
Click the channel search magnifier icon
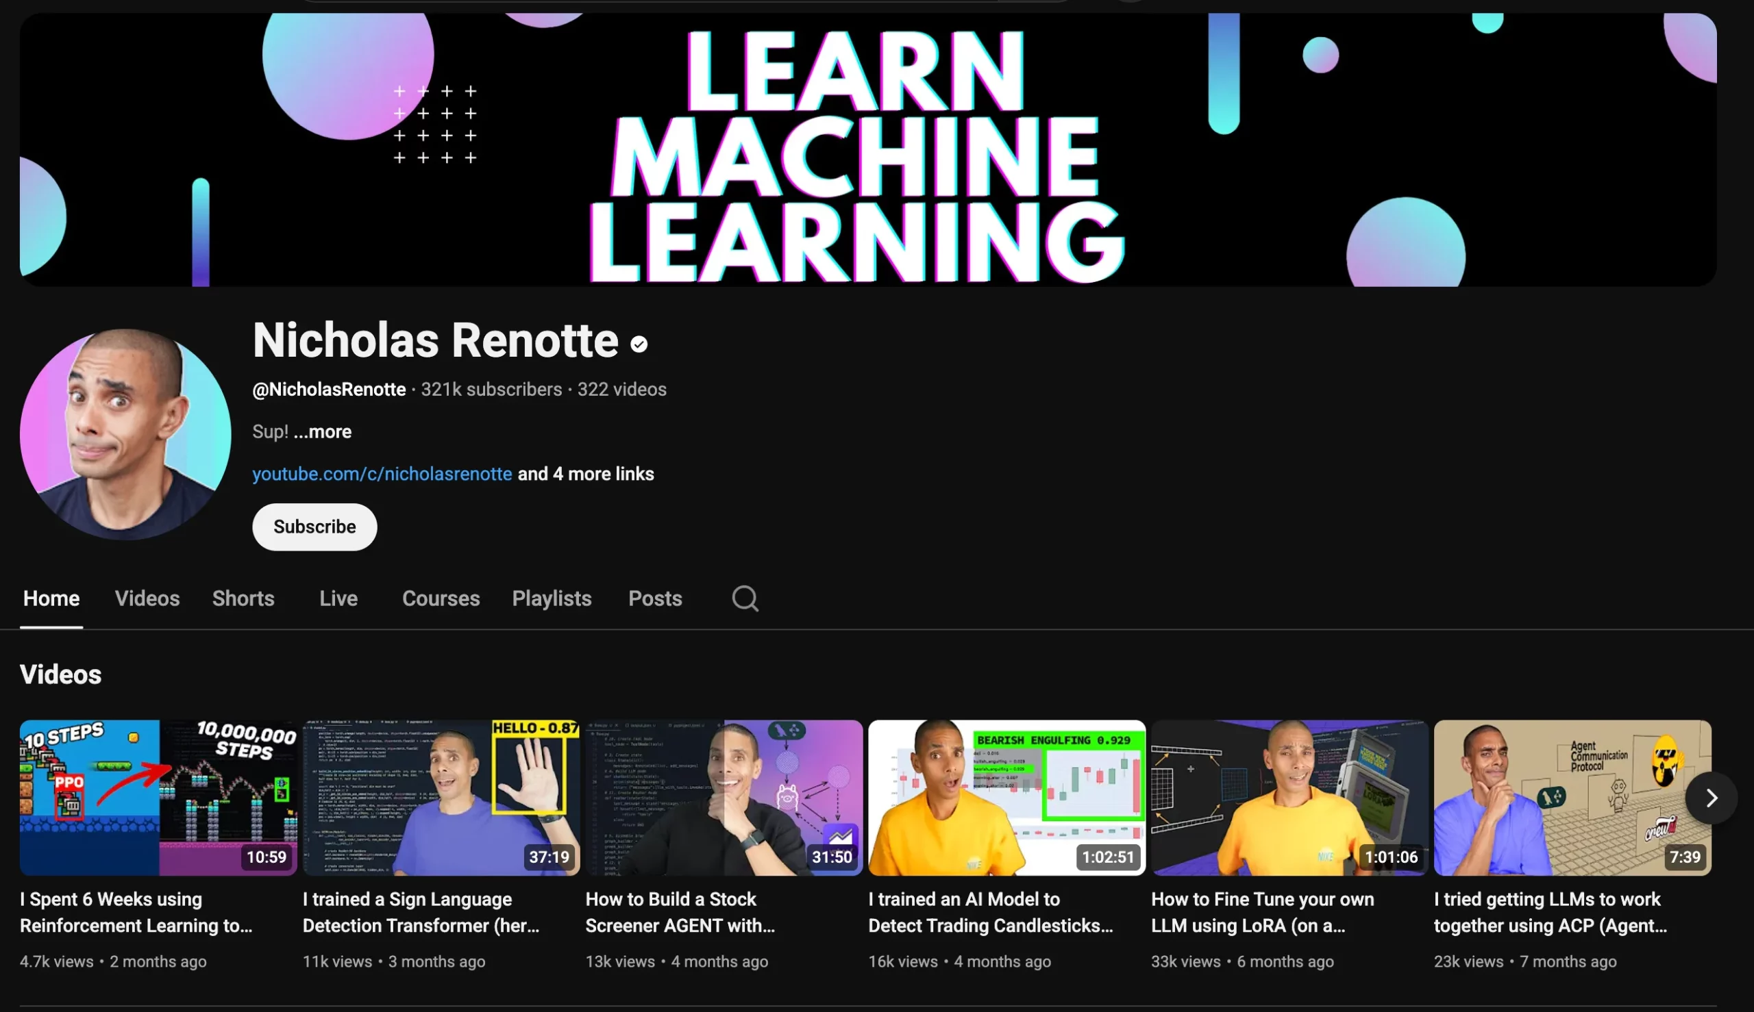click(x=745, y=598)
